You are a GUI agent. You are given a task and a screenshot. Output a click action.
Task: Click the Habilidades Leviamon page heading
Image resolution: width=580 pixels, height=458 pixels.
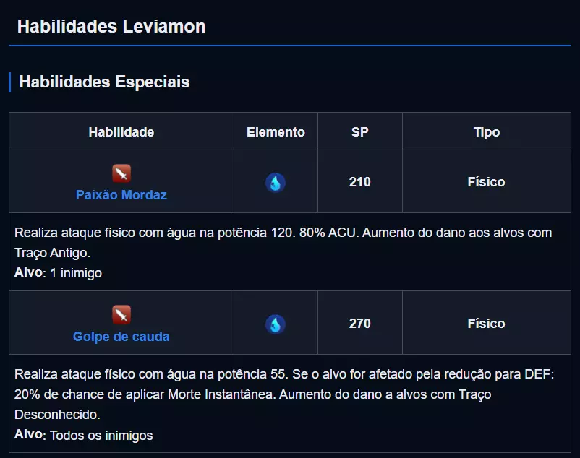coord(111,27)
